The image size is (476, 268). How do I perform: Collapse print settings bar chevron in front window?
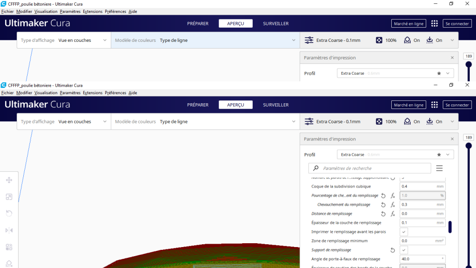(452, 121)
